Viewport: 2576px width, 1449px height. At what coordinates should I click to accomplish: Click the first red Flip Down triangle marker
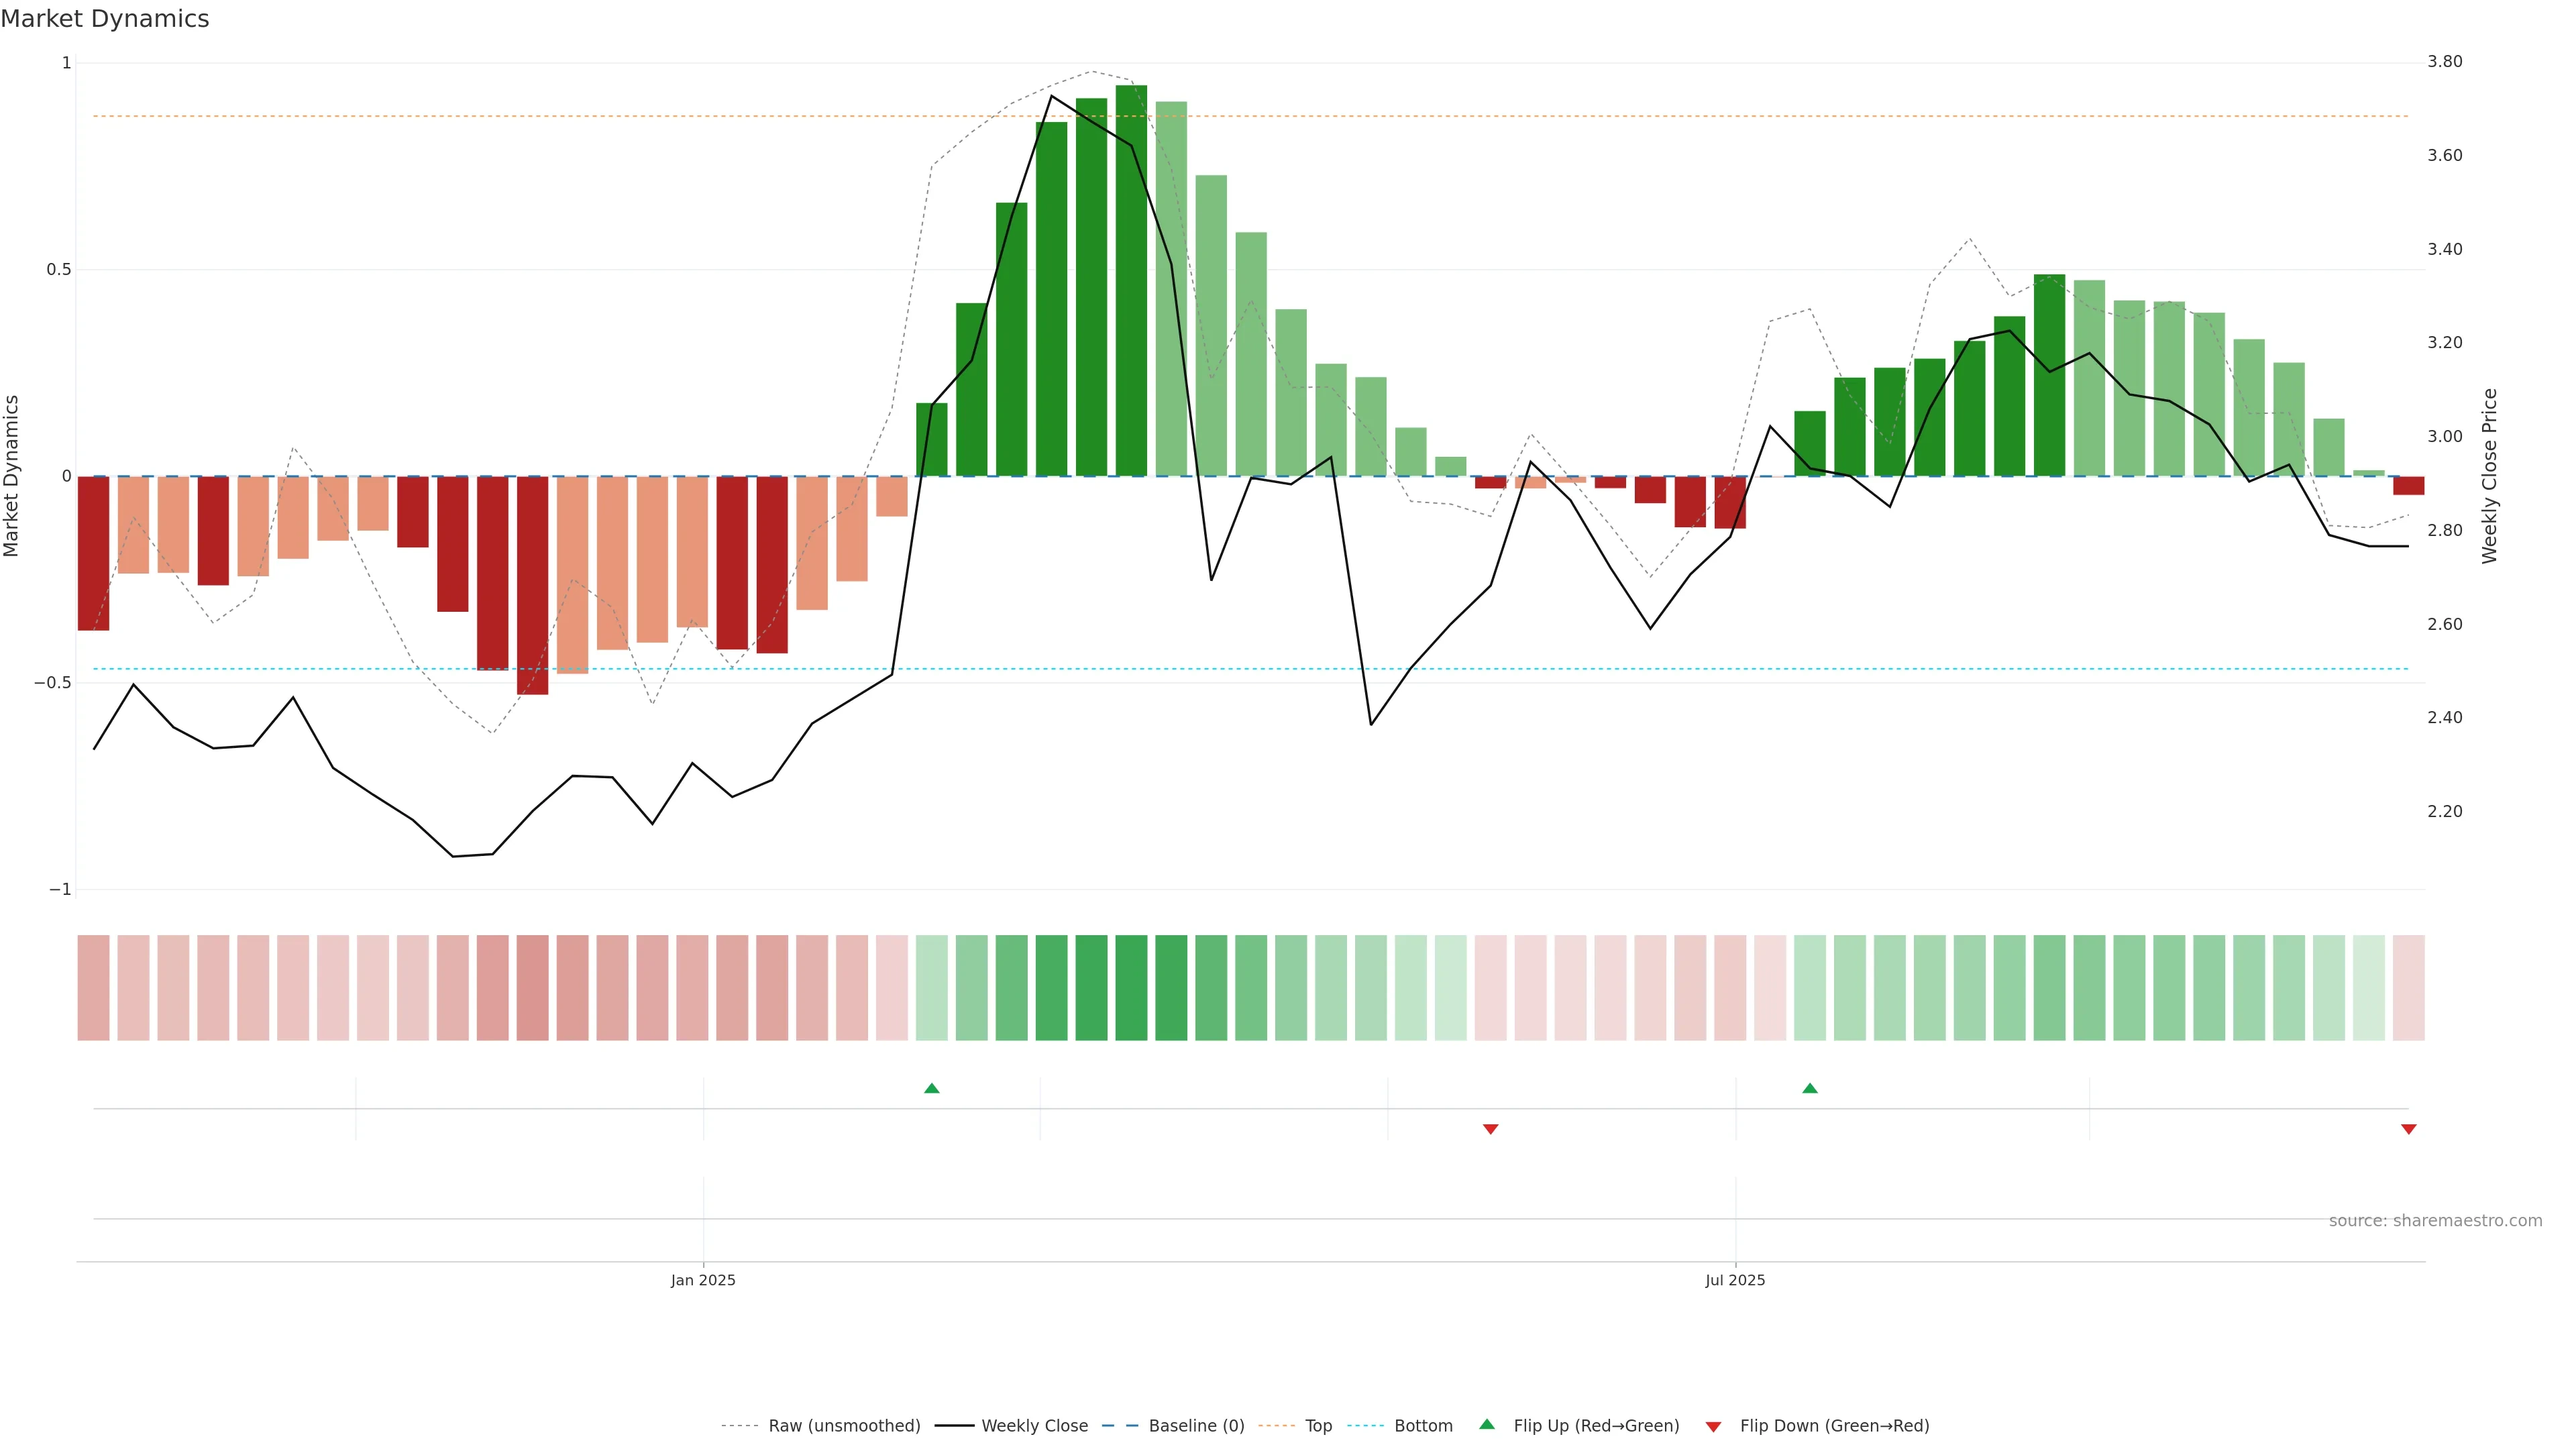(1490, 1129)
